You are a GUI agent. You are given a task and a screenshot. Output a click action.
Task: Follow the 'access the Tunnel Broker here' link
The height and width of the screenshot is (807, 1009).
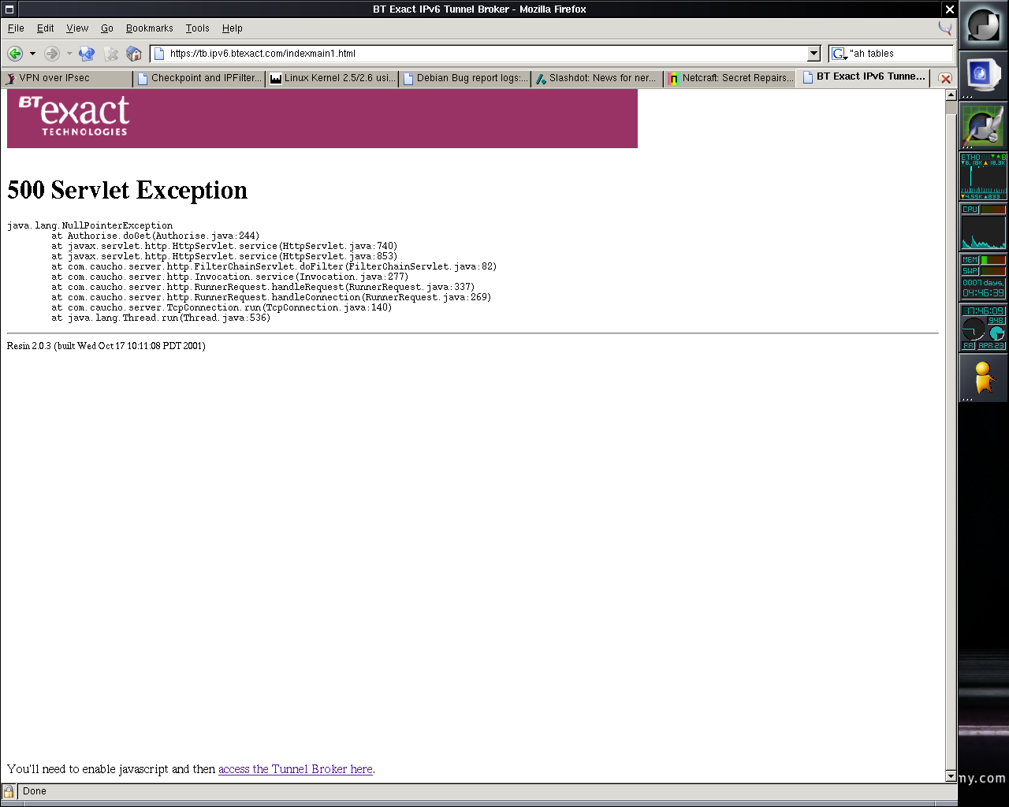296,769
